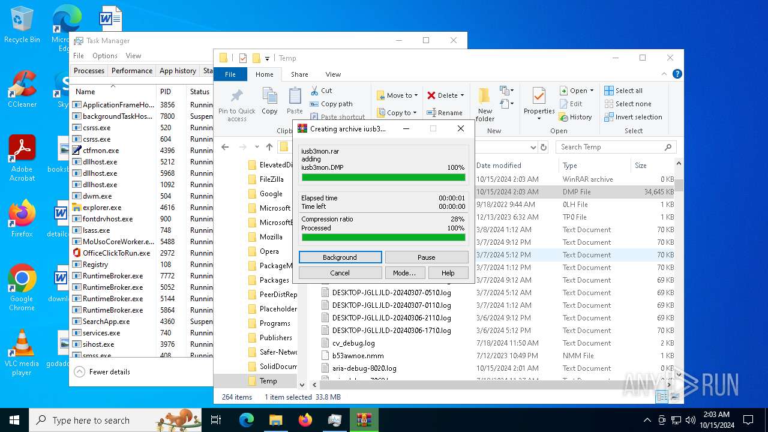Click Edit in the Explorer ribbon
The image size is (768, 432).
pyautogui.click(x=571, y=104)
